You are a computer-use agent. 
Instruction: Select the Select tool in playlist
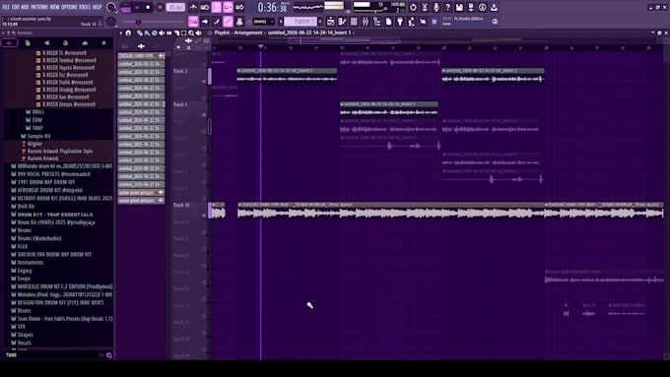point(183,32)
